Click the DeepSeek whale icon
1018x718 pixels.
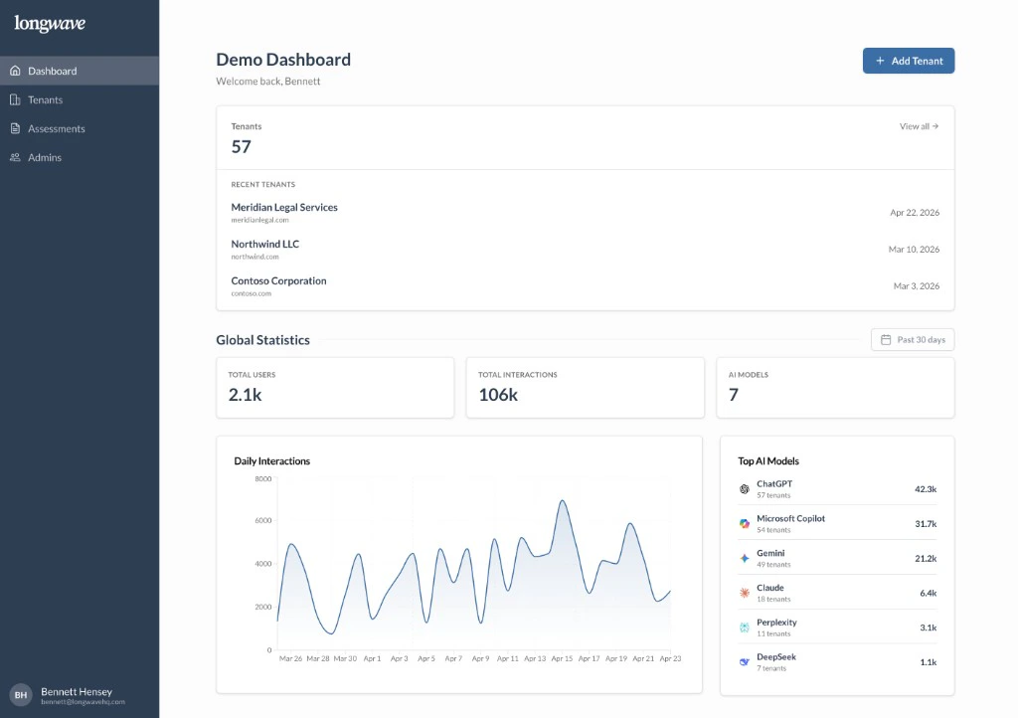pyautogui.click(x=744, y=660)
